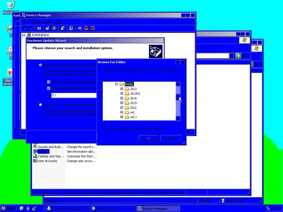Click the folder tree scrollbar thumb
The height and width of the screenshot is (212, 283).
coord(178,97)
